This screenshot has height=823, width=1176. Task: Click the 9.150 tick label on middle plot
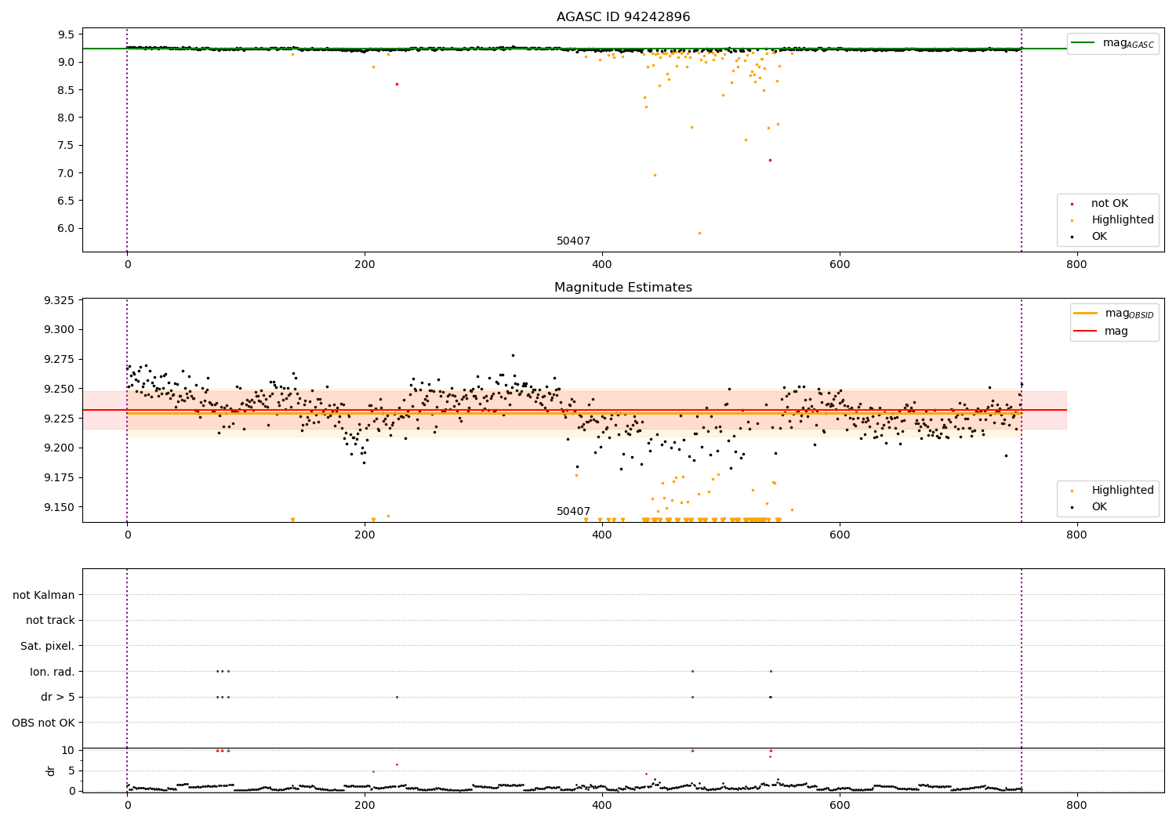pyautogui.click(x=59, y=507)
